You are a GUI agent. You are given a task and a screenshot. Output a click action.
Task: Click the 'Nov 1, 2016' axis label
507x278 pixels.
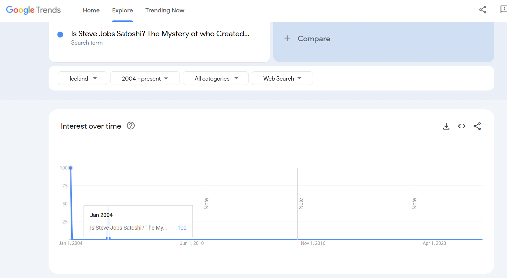[313, 243]
